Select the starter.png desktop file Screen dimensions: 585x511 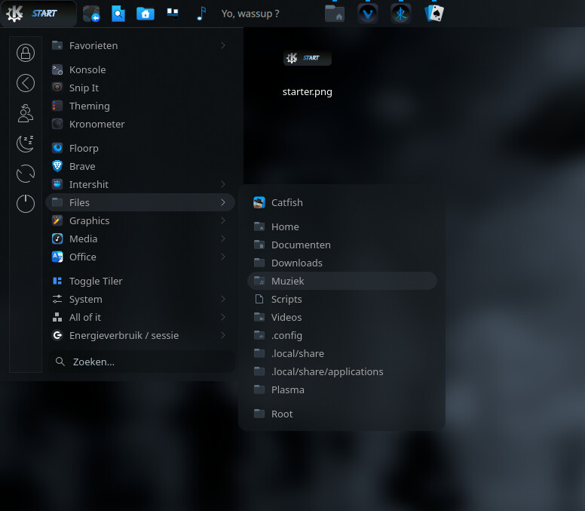[307, 73]
